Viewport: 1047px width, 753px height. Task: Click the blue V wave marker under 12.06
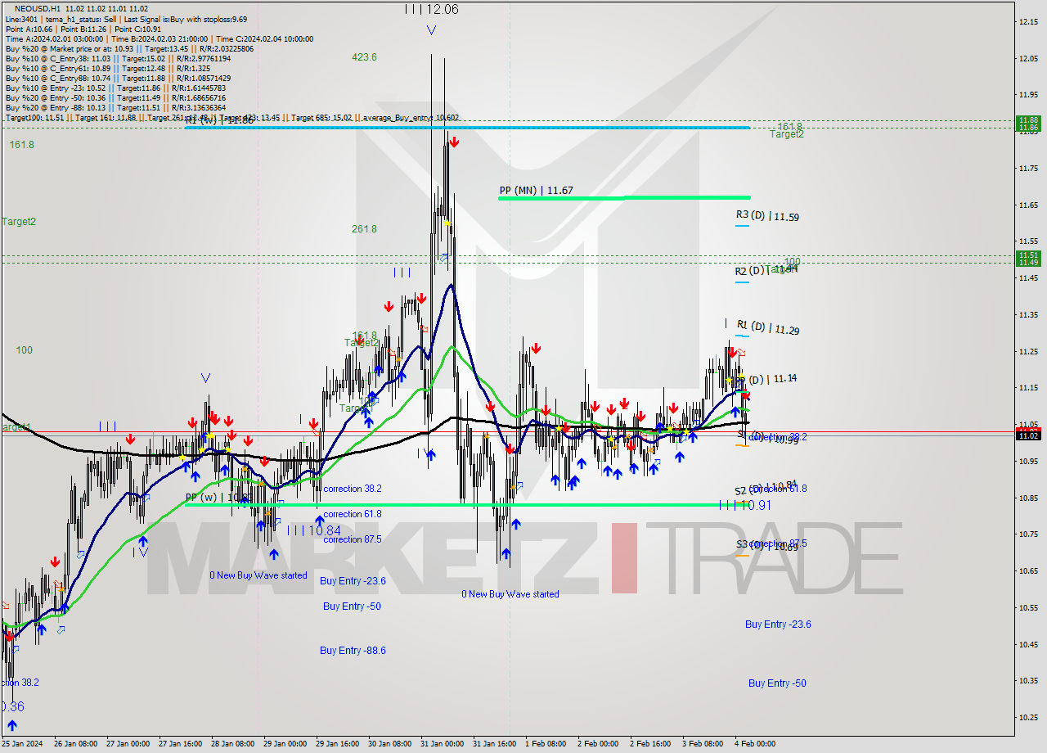[x=431, y=30]
